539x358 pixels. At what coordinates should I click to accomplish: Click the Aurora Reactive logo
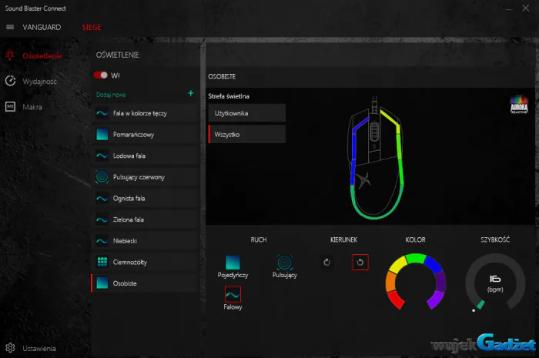[x=519, y=105]
